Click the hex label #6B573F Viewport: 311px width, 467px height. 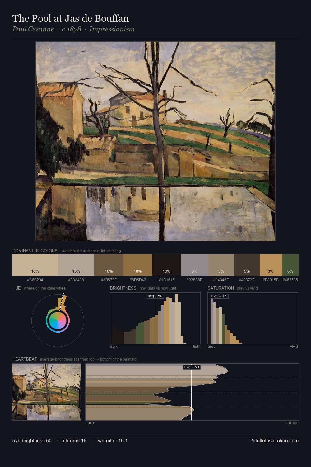(x=109, y=280)
